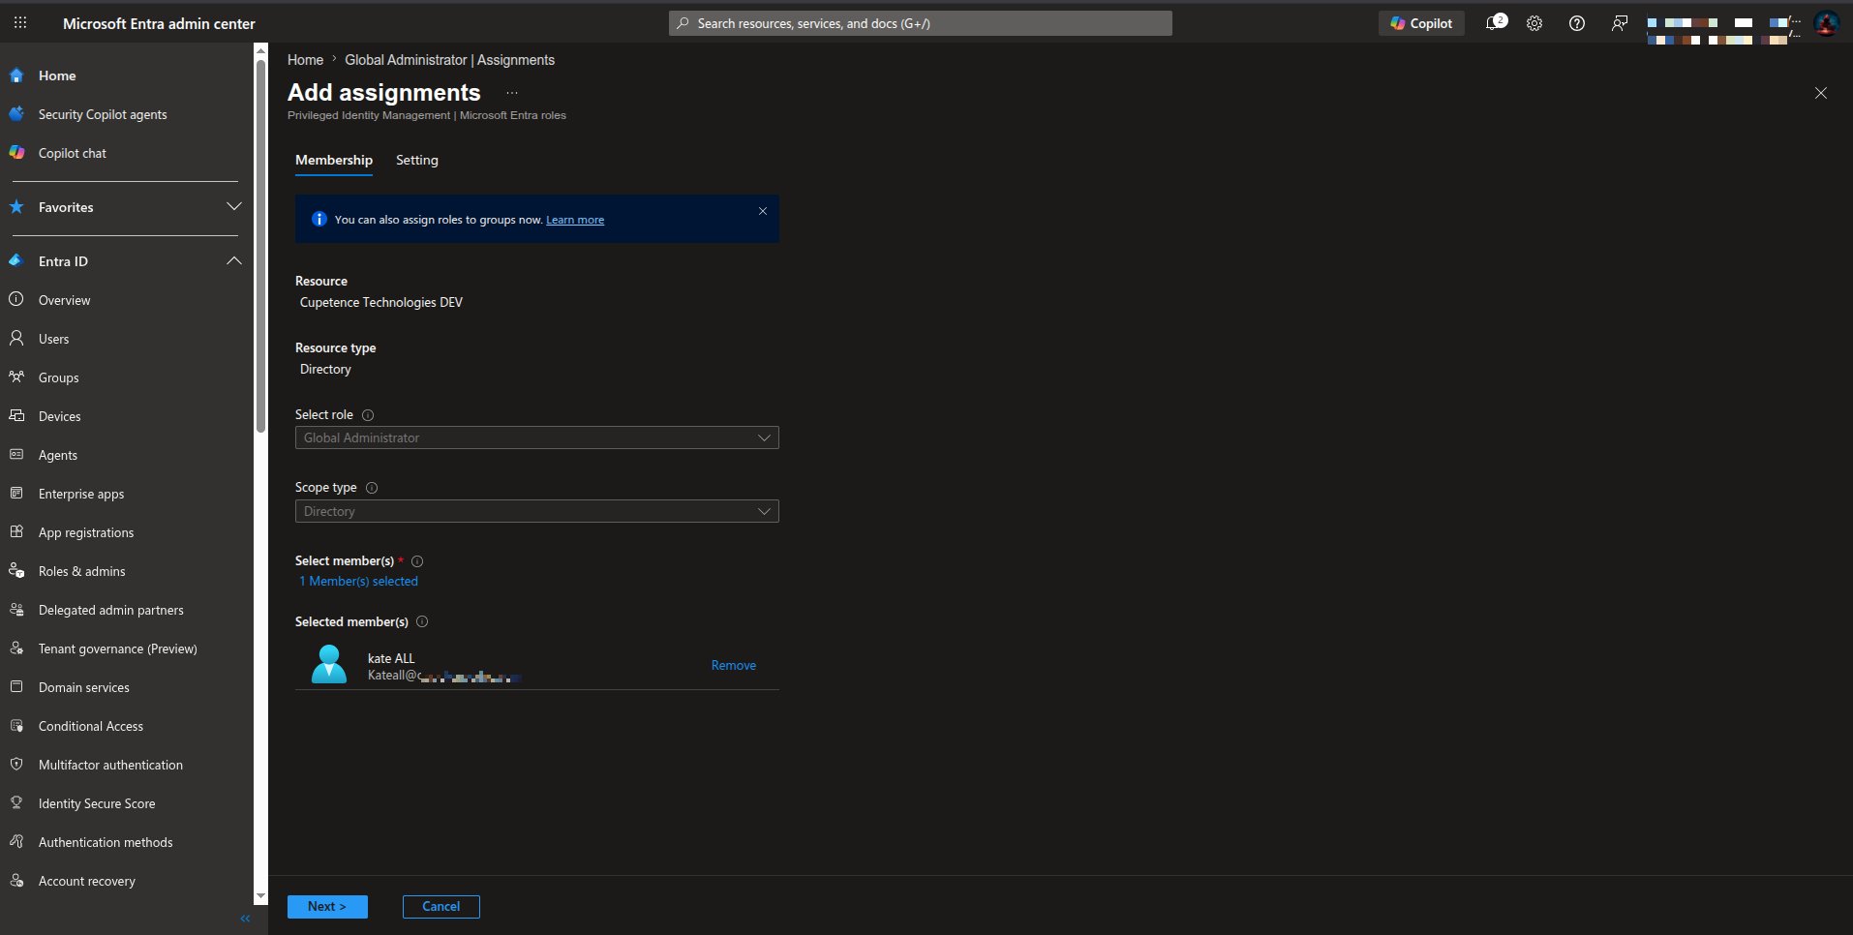1853x935 pixels.
Task: Click the Delegated admin partners icon
Action: tap(16, 610)
